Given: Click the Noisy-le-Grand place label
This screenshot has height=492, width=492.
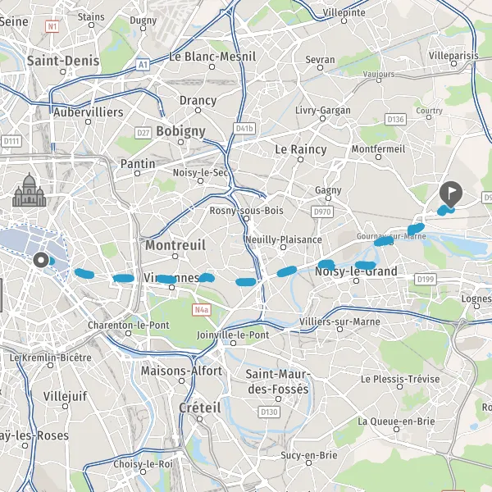Looking at the screenshot, I should pyautogui.click(x=356, y=271).
